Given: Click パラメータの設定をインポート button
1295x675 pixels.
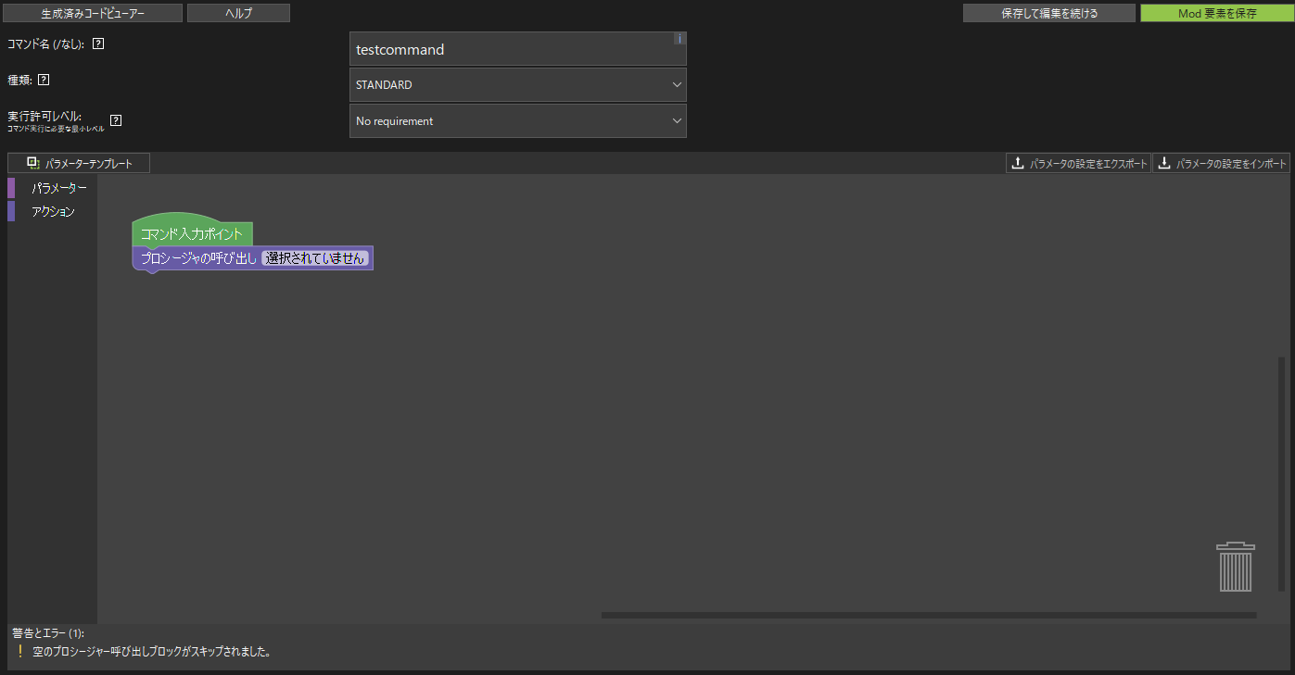Looking at the screenshot, I should [1221, 164].
